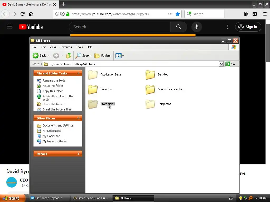Screen dimensions: 270x202
Task: Go to My Network Places
Action: 55,141
